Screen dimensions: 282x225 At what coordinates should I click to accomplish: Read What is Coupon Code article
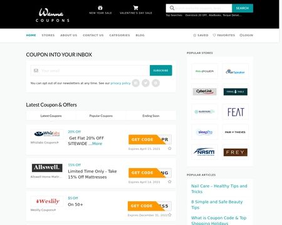[x=219, y=220]
